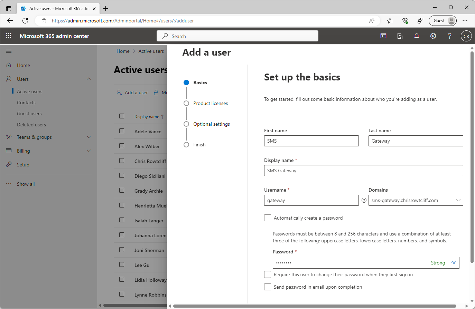Open the Microsoft 365 app launcher waffle icon
Image resolution: width=475 pixels, height=309 pixels.
9,36
